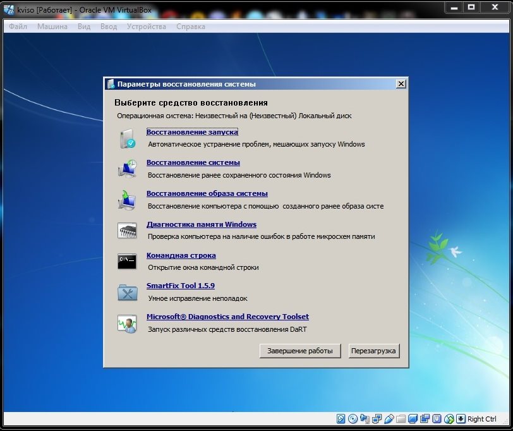Click the hard disk activity status icon
Image resolution: width=513 pixels, height=431 pixels.
(341, 419)
